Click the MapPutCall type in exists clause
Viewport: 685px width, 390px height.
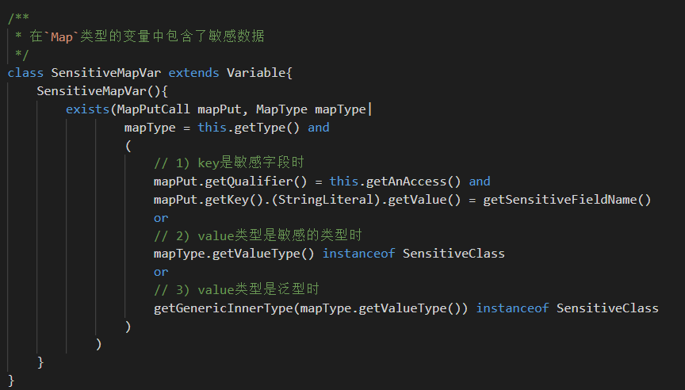pos(153,109)
